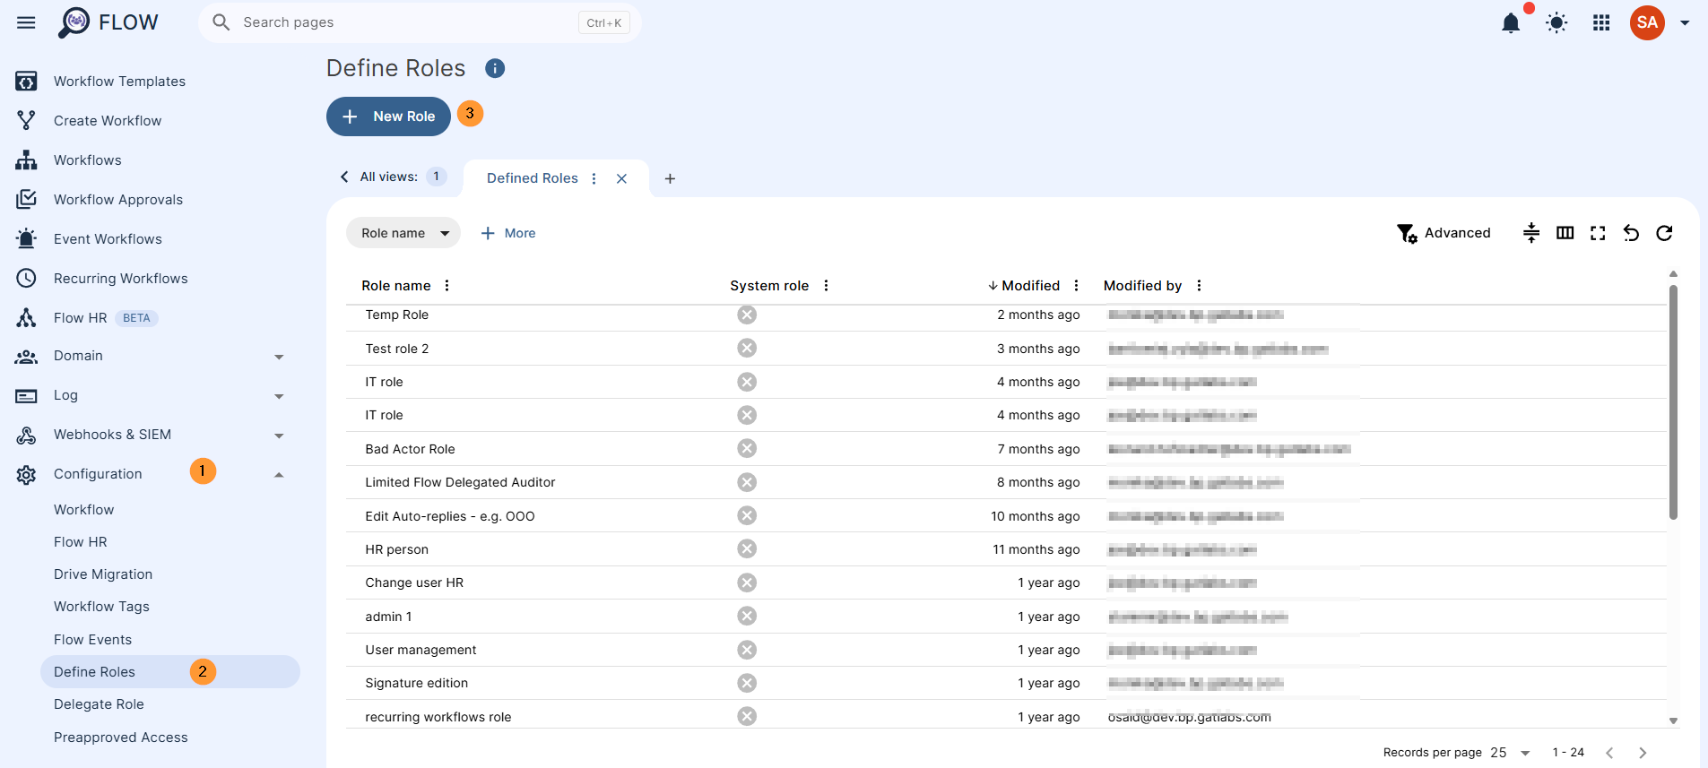This screenshot has width=1708, height=768.
Task: Add a new view tab
Action: click(x=670, y=178)
